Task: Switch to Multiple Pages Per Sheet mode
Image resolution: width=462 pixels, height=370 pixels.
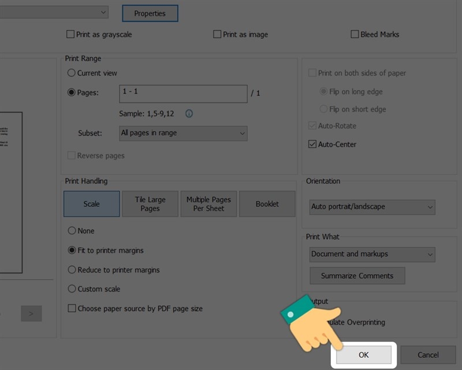Action: coord(208,203)
